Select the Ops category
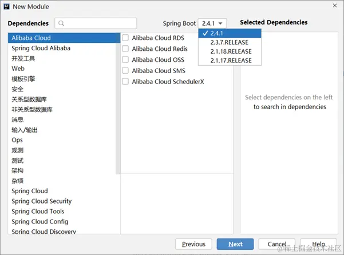The image size is (344, 255). tap(17, 140)
